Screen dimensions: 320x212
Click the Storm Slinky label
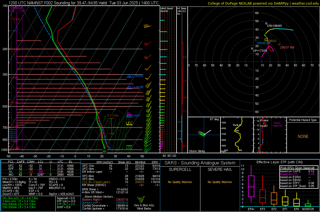197,151
